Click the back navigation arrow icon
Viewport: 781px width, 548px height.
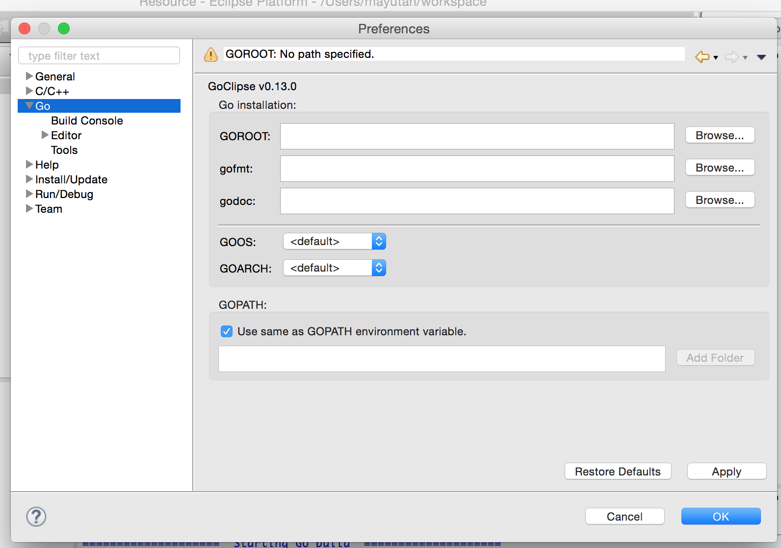[x=702, y=57]
